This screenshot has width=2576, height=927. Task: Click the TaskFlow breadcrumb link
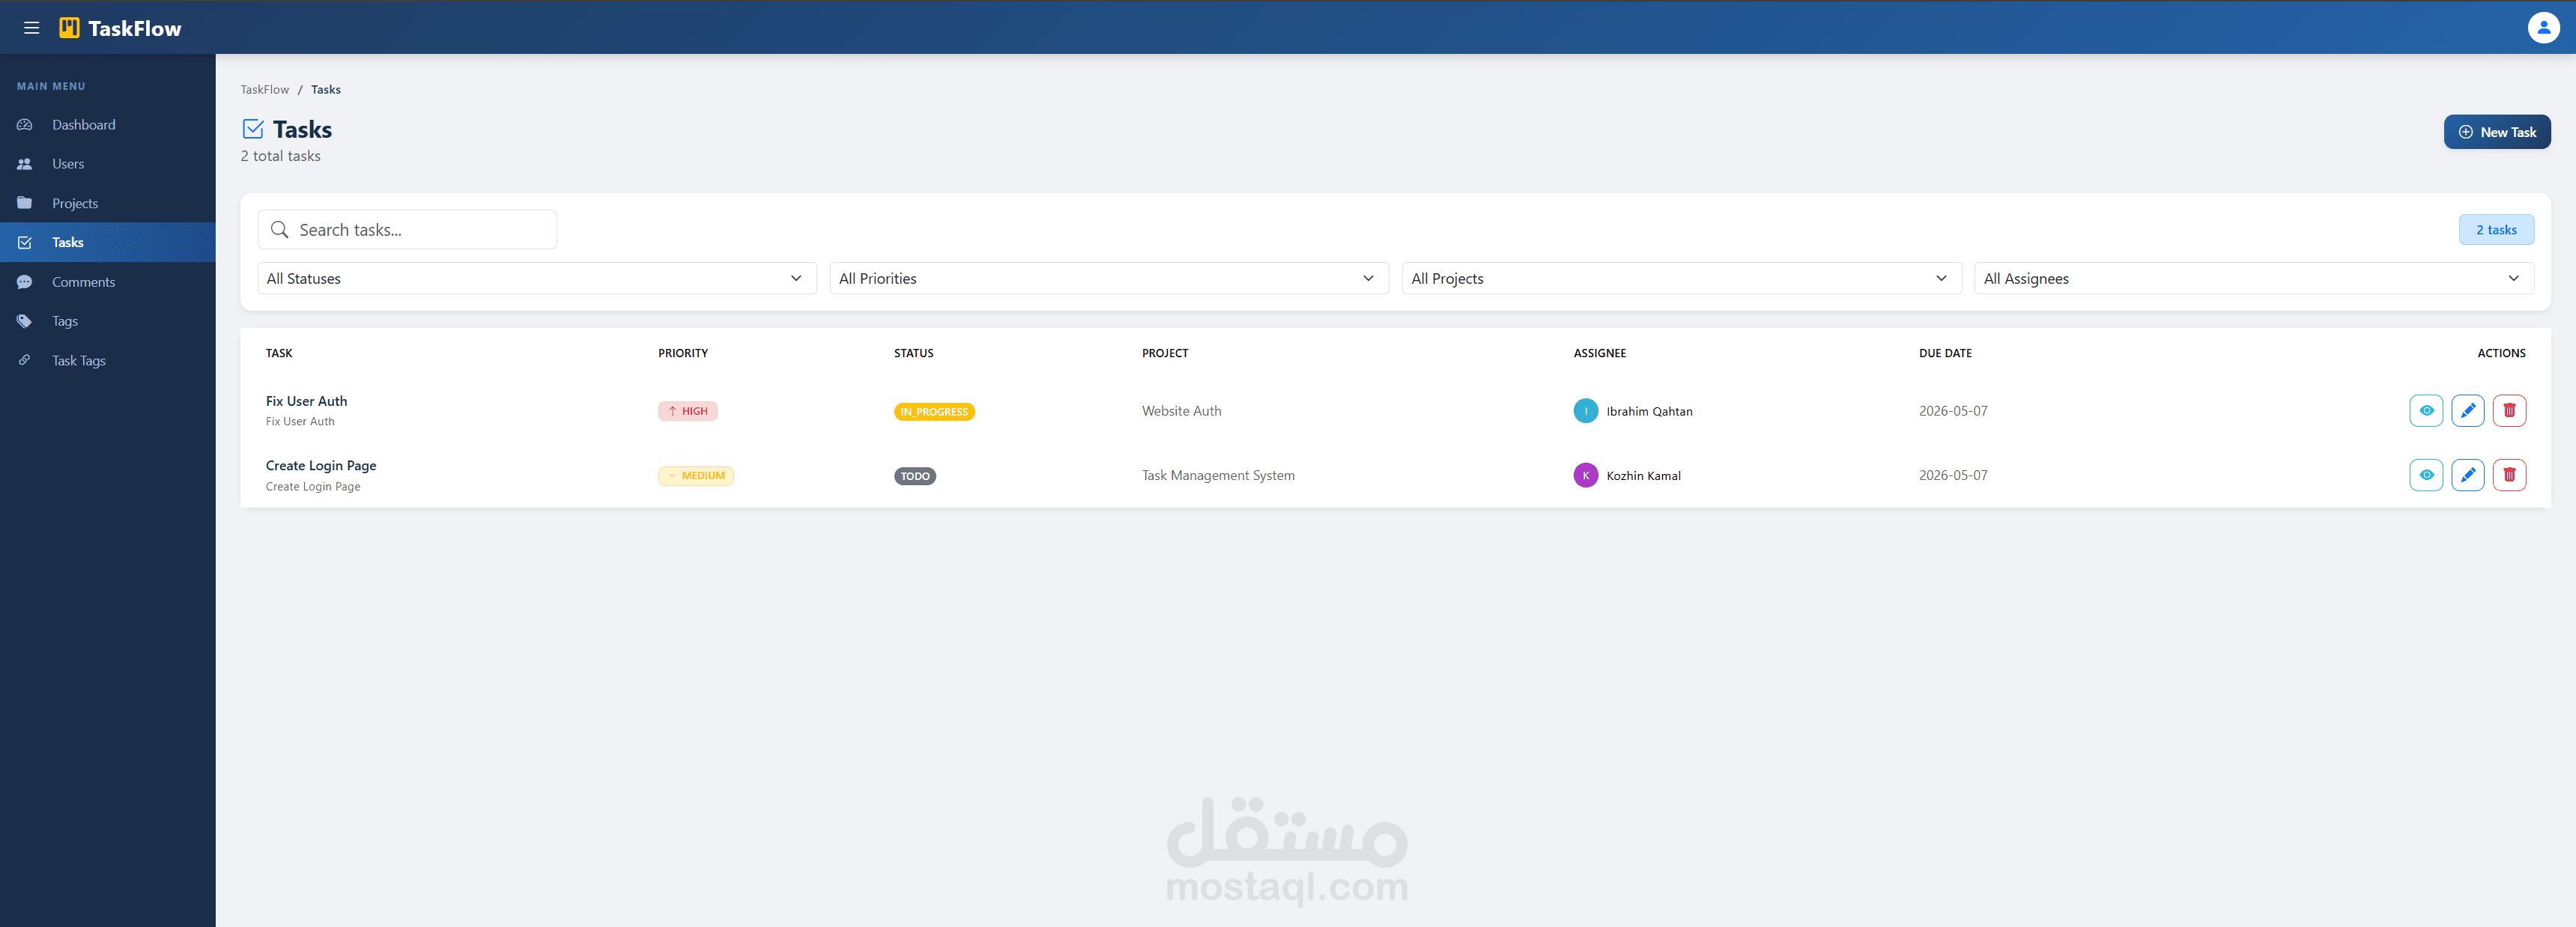(x=265, y=90)
